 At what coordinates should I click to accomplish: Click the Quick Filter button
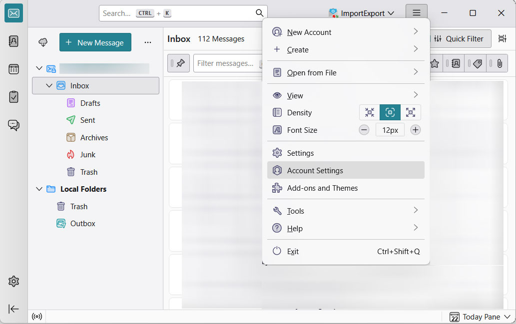point(459,39)
